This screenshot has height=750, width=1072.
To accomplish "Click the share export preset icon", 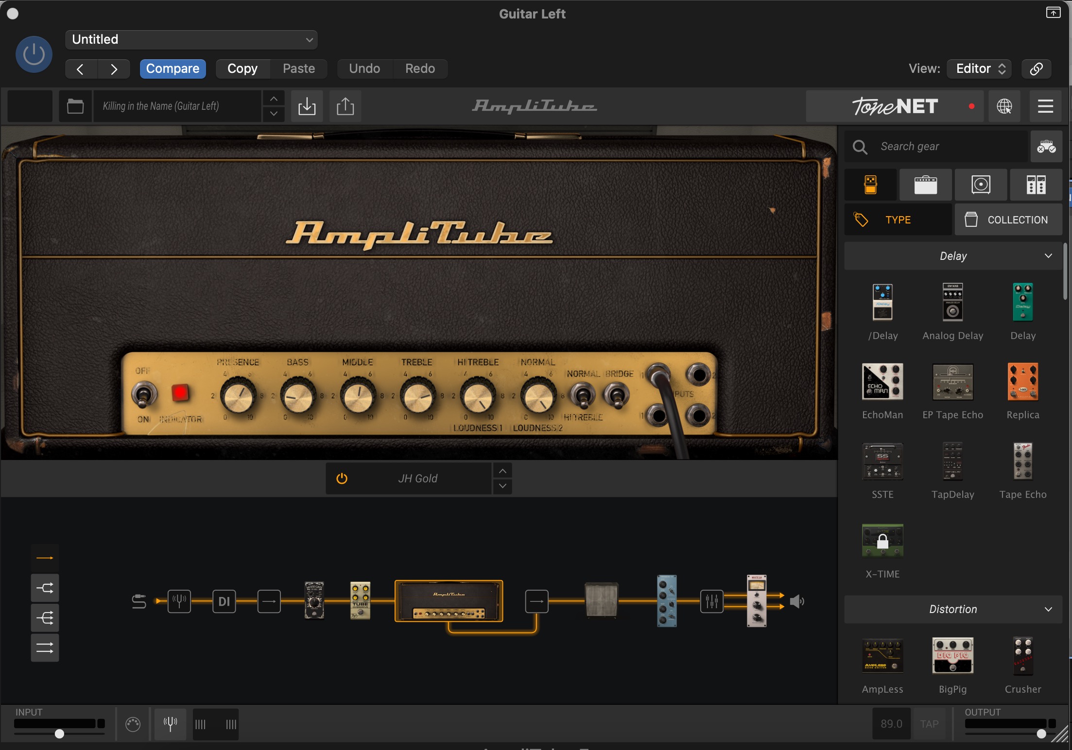I will (345, 106).
